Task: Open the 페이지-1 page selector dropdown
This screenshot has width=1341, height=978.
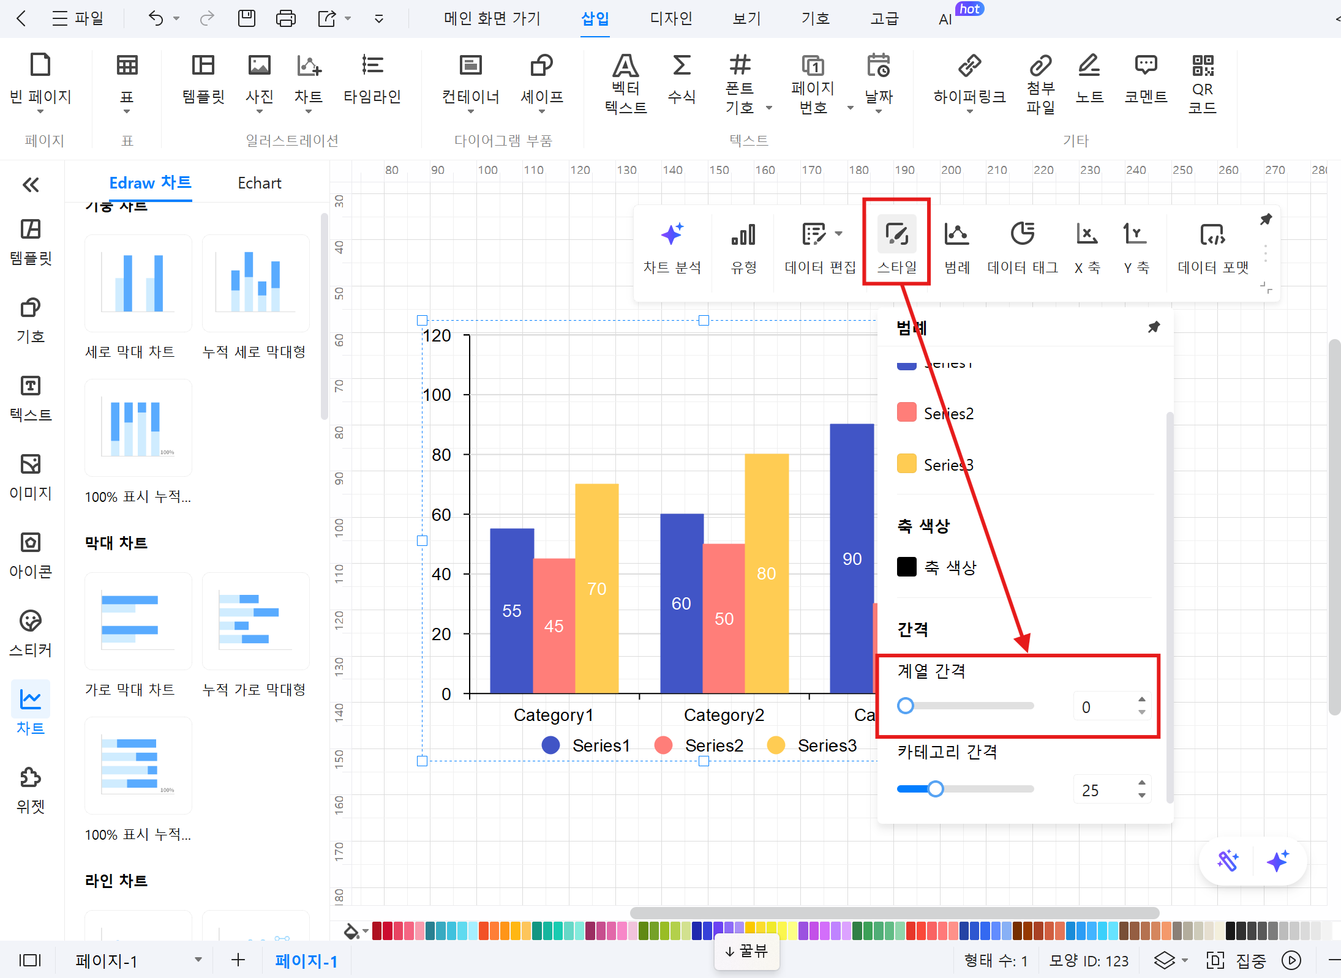Action: click(198, 960)
